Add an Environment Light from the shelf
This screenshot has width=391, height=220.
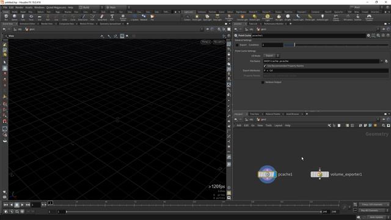(268, 17)
